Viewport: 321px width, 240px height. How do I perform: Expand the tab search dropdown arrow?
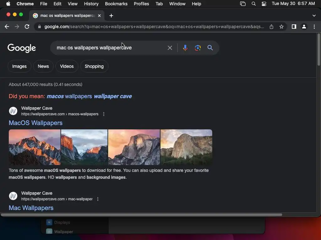pyautogui.click(x=314, y=16)
